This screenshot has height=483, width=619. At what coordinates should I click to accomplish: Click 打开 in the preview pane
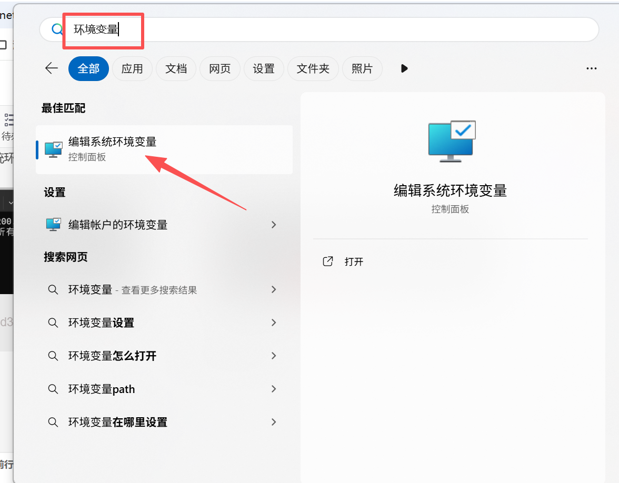[x=354, y=261]
